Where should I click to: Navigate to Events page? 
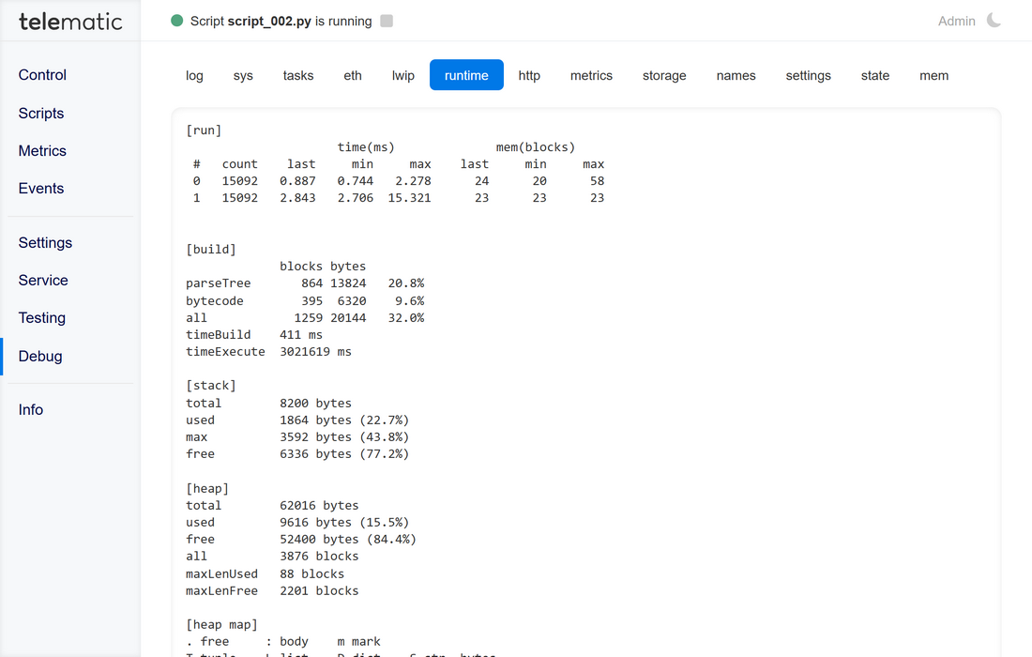[41, 188]
